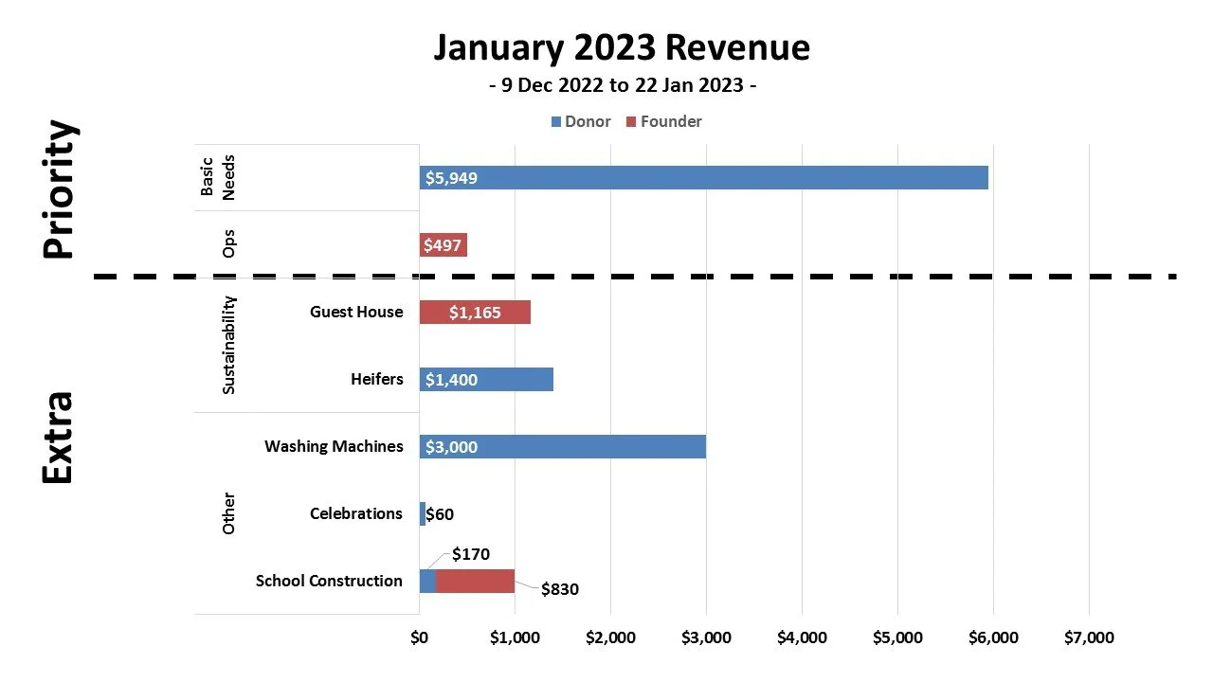Click the $5,000 axis tick label
Image resolution: width=1213 pixels, height=682 pixels.
tap(897, 637)
